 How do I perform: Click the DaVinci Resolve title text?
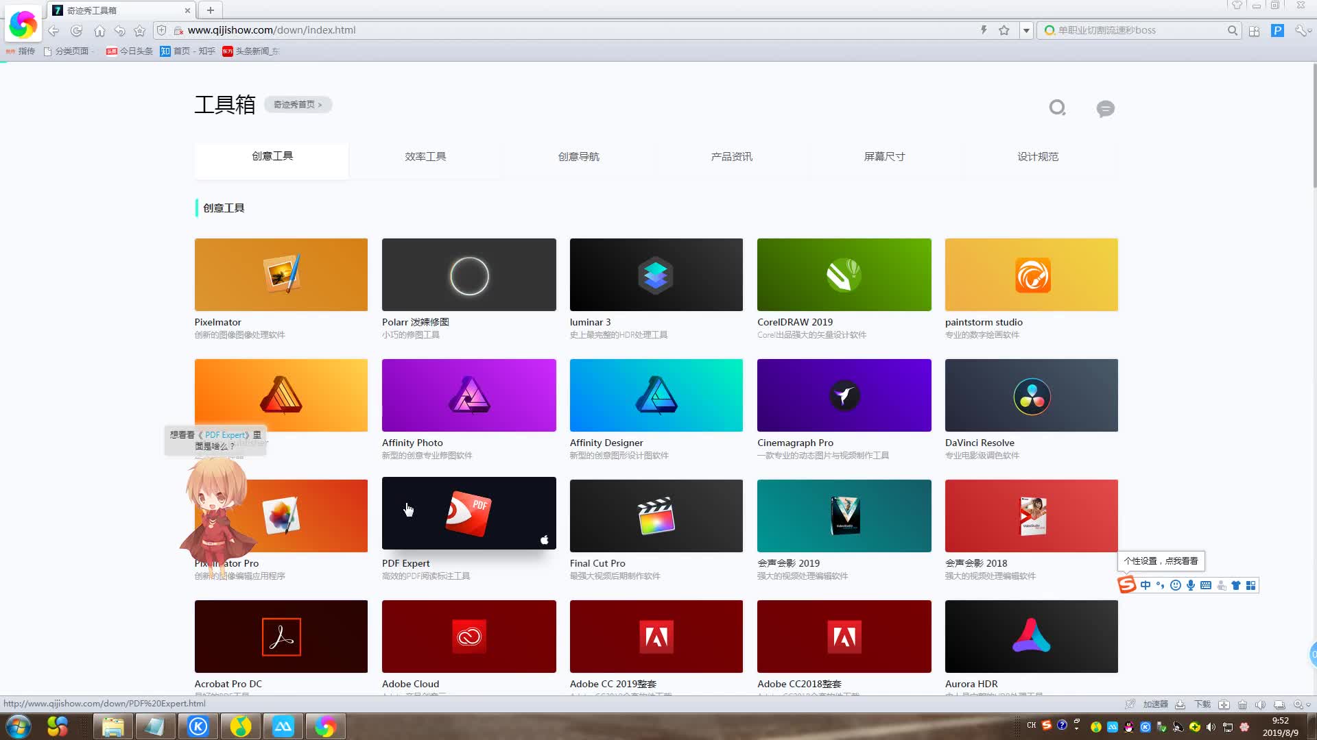980,443
